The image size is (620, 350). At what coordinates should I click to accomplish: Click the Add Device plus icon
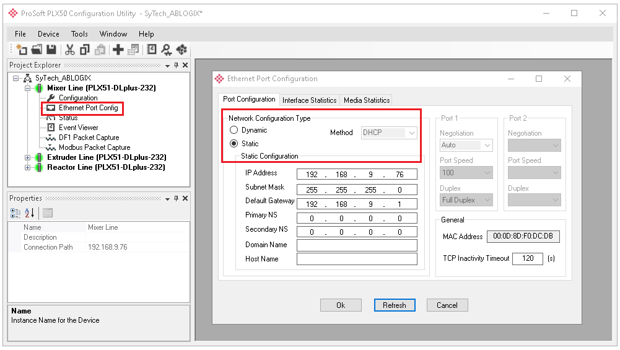pyautogui.click(x=118, y=50)
